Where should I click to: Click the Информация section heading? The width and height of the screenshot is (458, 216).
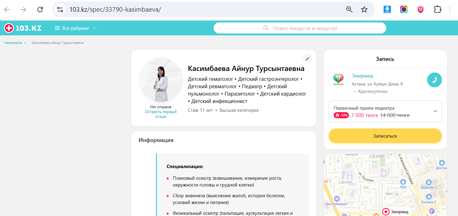click(x=156, y=140)
